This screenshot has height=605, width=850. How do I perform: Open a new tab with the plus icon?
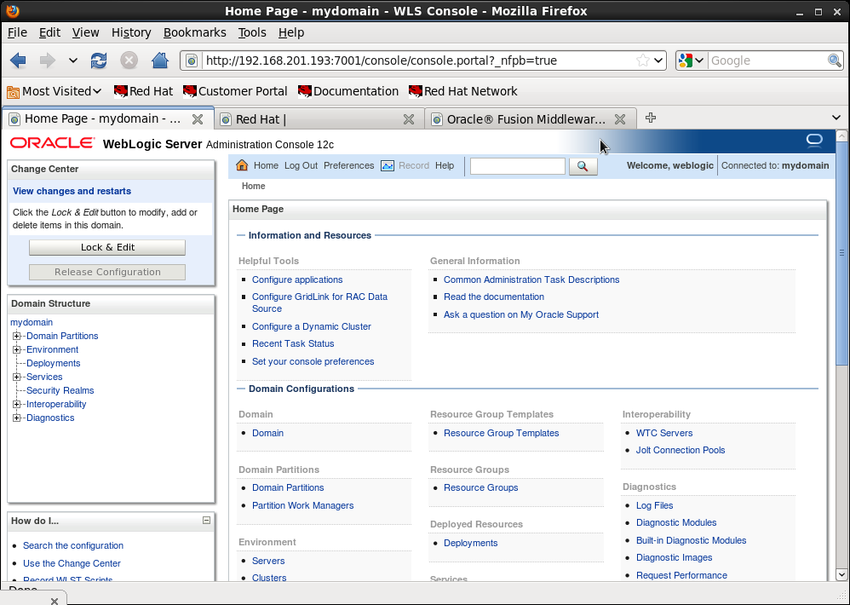click(x=651, y=118)
